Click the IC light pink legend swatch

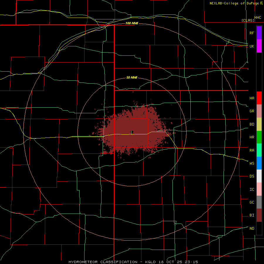click(259, 189)
